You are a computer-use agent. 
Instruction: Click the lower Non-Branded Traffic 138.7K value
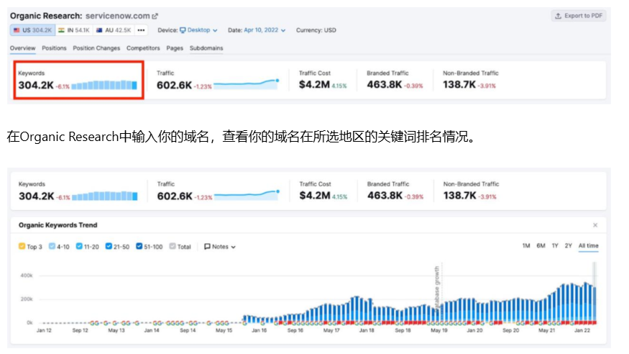[460, 196]
